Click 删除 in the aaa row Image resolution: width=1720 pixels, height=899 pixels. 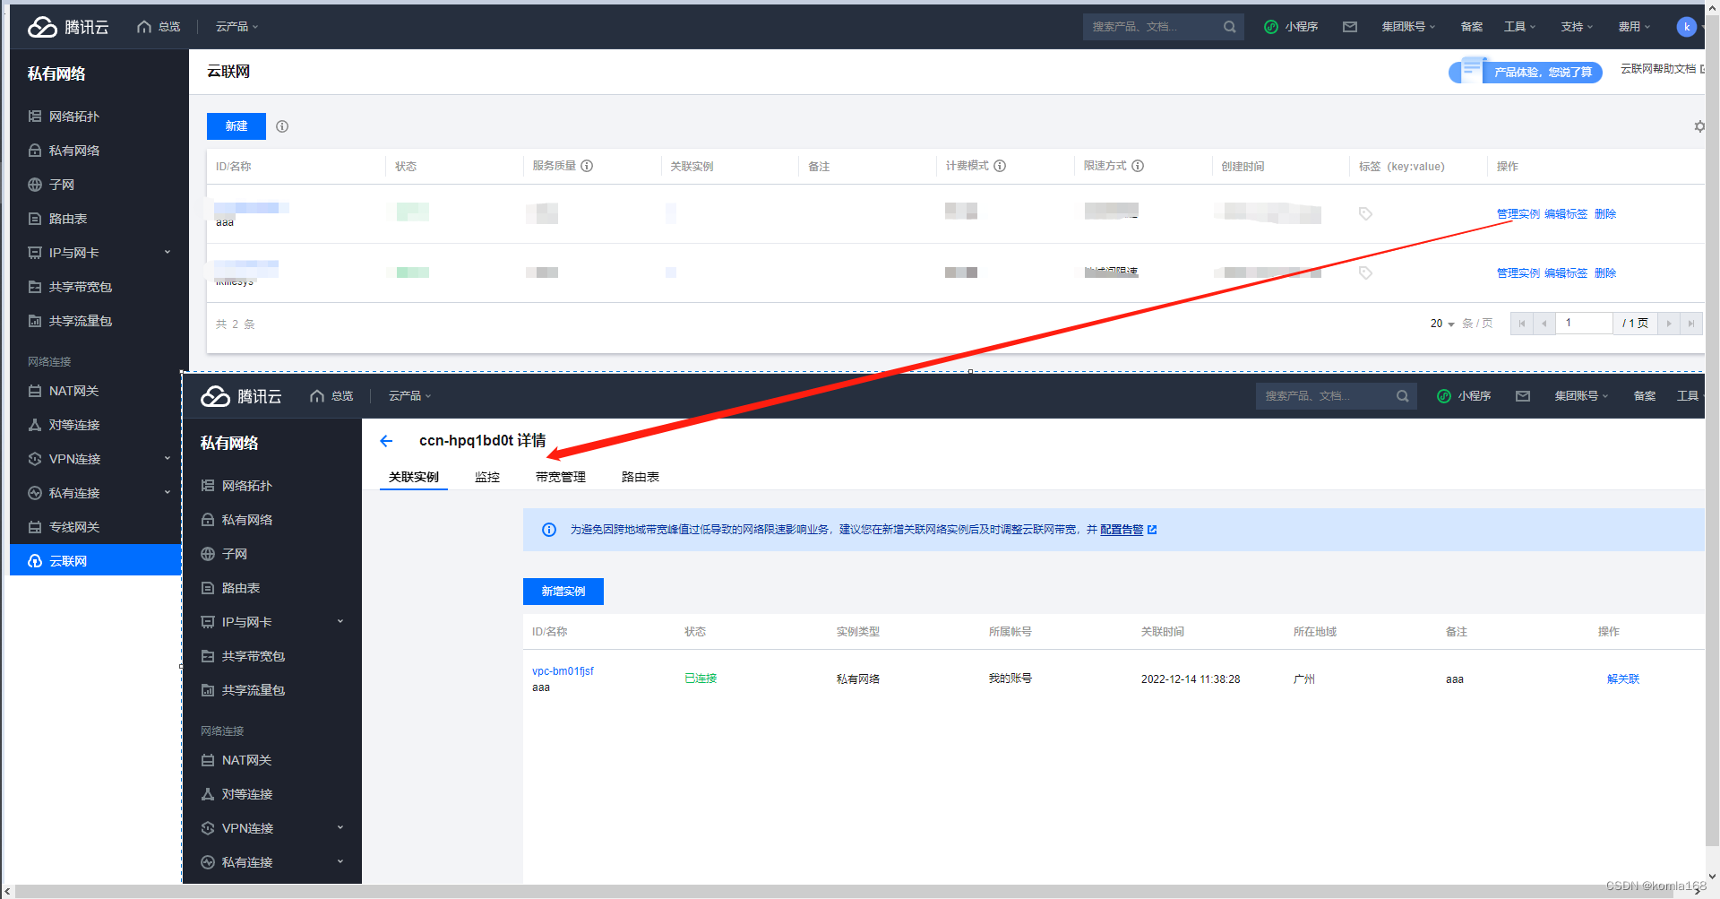coord(1605,213)
